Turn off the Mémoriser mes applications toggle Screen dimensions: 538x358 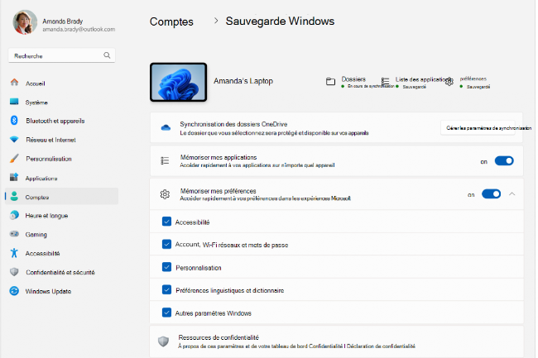504,161
